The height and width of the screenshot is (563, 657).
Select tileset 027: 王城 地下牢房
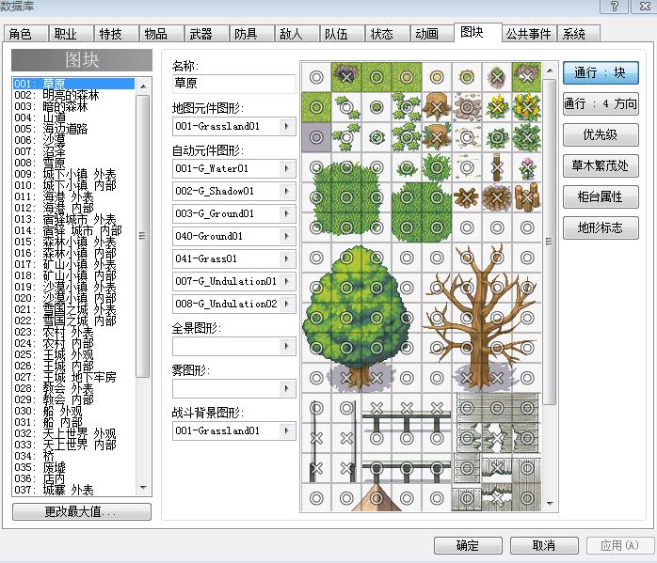pyautogui.click(x=73, y=377)
